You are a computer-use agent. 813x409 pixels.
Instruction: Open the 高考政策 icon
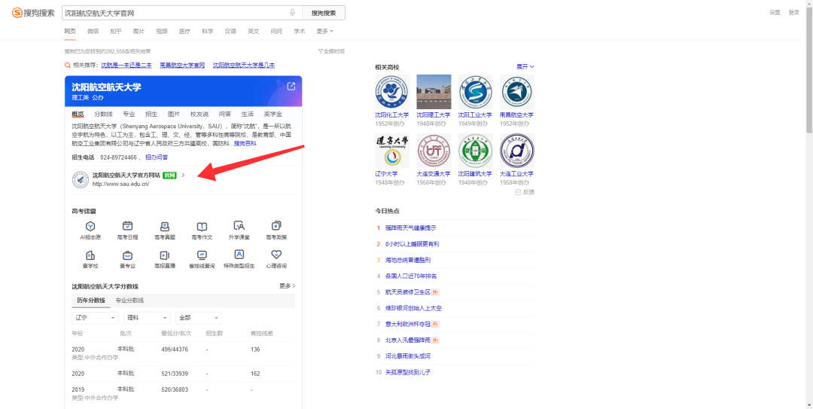click(x=276, y=226)
